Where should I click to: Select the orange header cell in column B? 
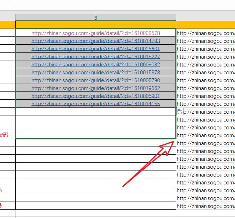96,25
